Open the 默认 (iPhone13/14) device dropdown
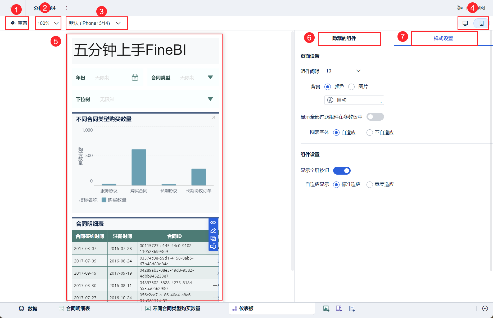Viewport: 493px width, 318px height. [95, 23]
